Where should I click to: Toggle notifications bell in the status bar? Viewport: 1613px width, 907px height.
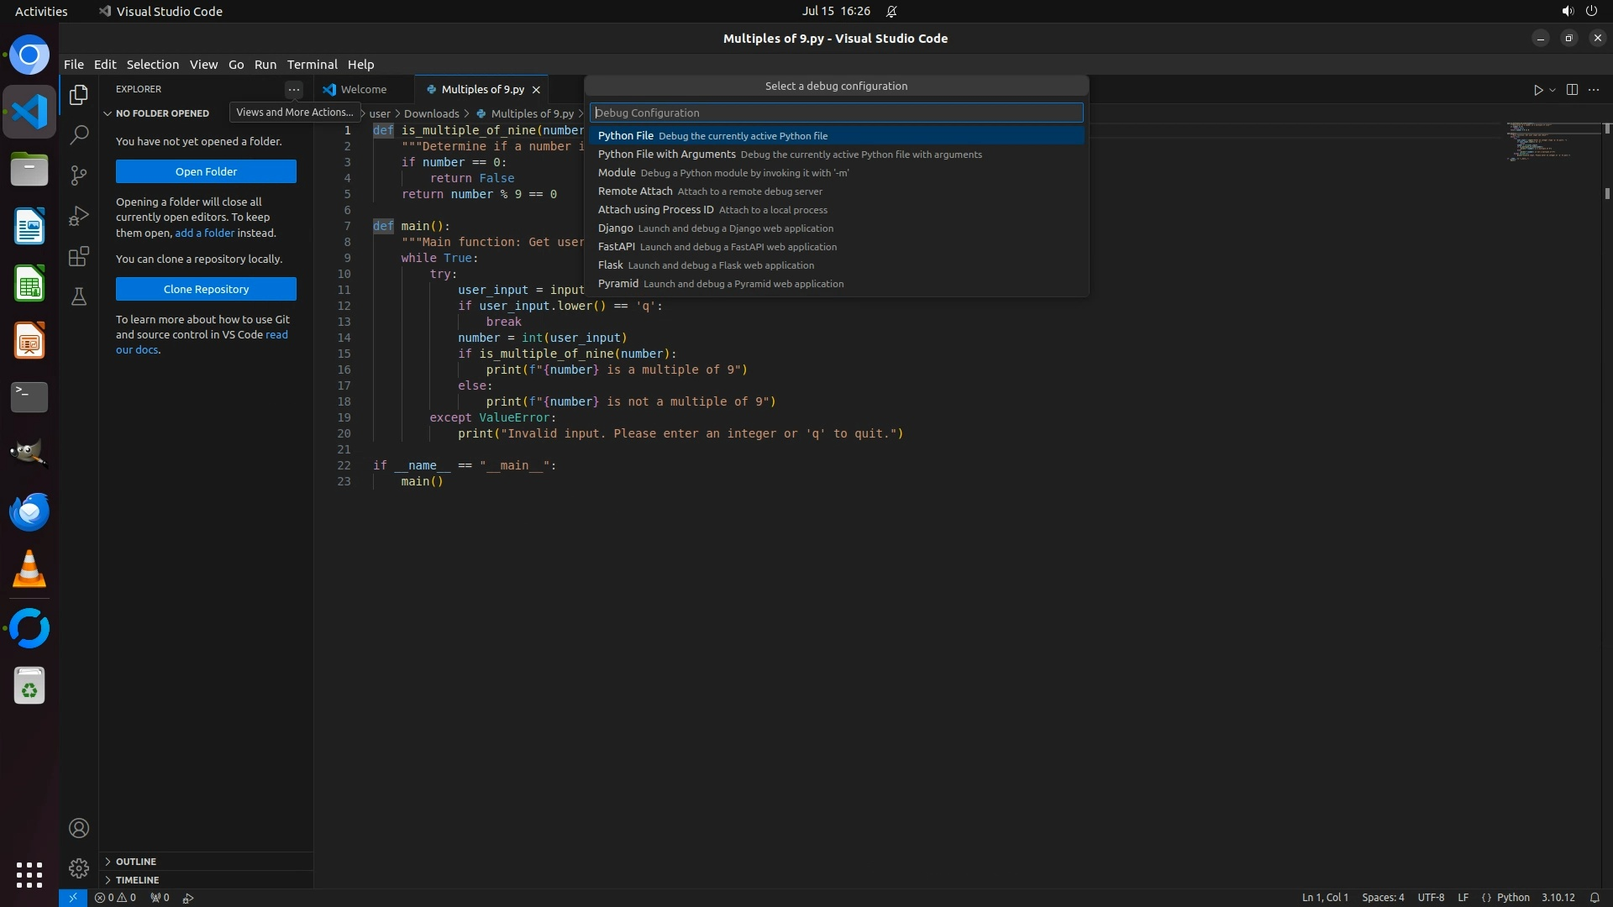coord(1594,897)
